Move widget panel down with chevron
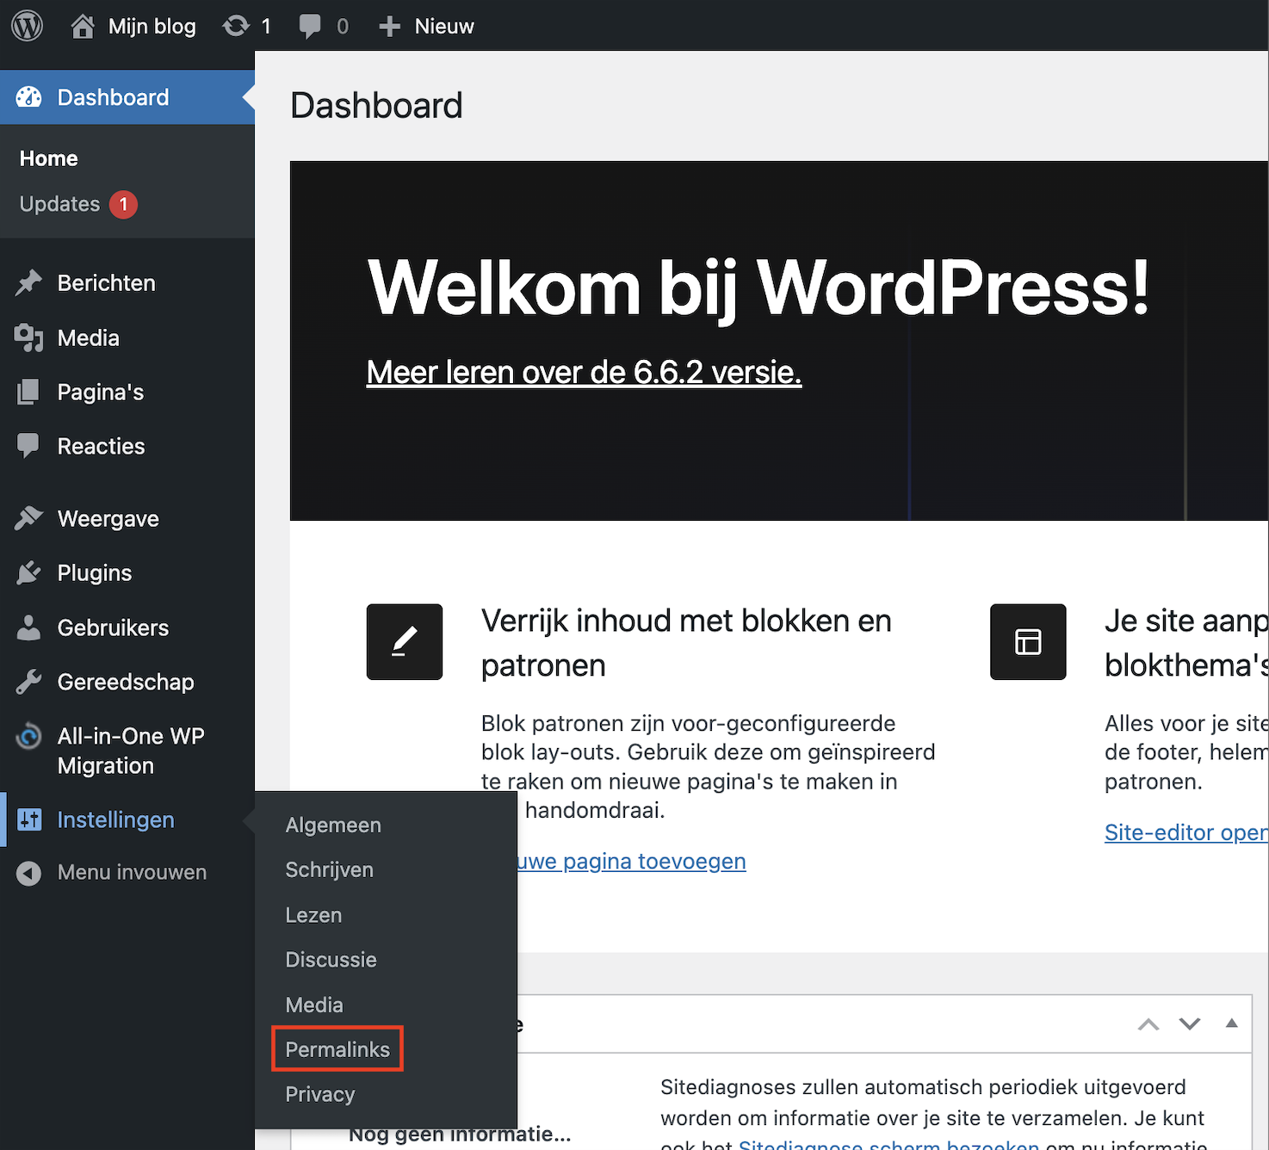This screenshot has width=1269, height=1150. (x=1190, y=1024)
